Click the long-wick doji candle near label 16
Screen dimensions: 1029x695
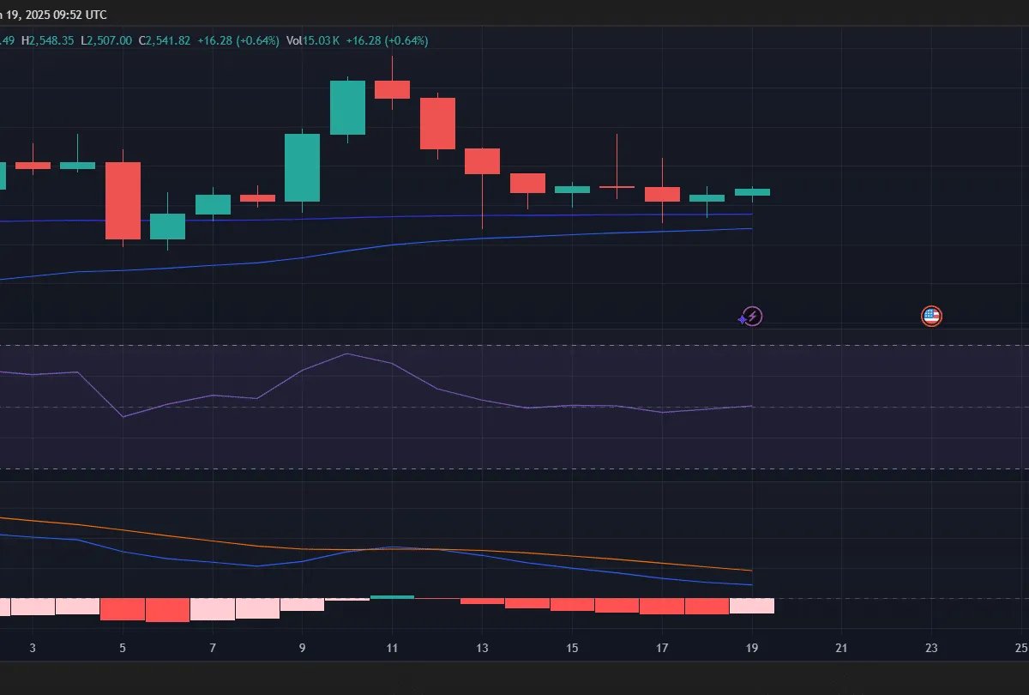coord(617,187)
